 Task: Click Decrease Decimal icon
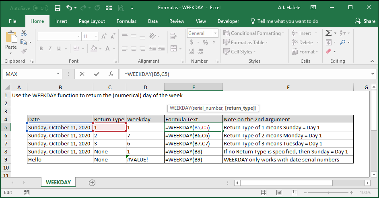pyautogui.click(x=200, y=51)
